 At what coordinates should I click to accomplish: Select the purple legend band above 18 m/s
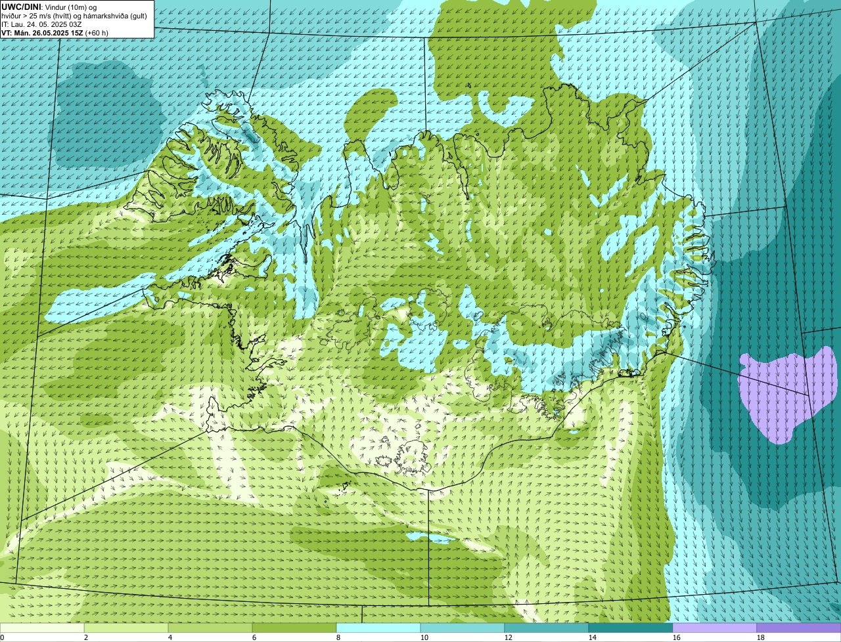click(x=799, y=628)
